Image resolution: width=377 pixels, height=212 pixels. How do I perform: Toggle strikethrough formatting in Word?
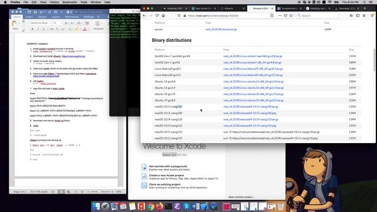point(51,29)
